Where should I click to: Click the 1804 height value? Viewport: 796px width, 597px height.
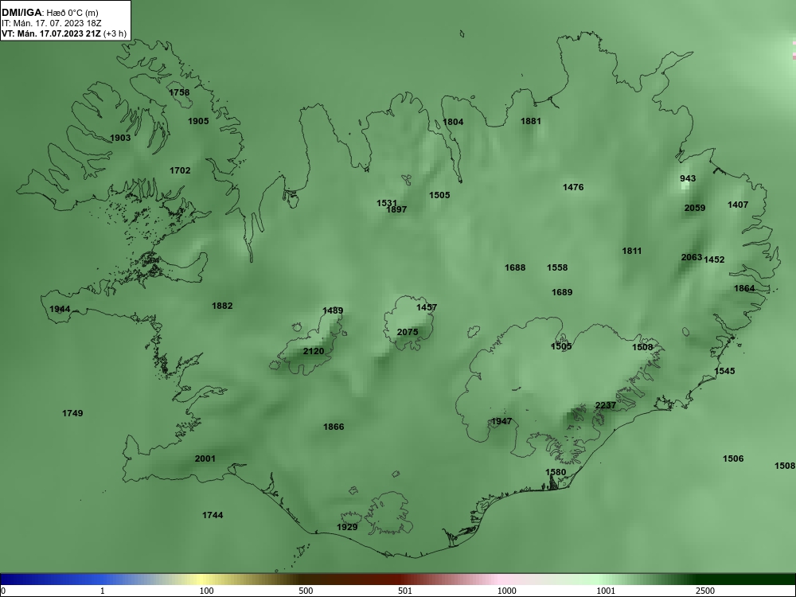[x=453, y=122]
